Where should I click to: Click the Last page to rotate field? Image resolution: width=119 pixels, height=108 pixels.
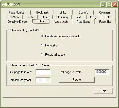102,72
